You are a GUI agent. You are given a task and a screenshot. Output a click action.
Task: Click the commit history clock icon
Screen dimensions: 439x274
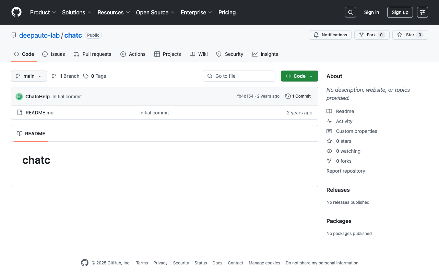coord(288,96)
